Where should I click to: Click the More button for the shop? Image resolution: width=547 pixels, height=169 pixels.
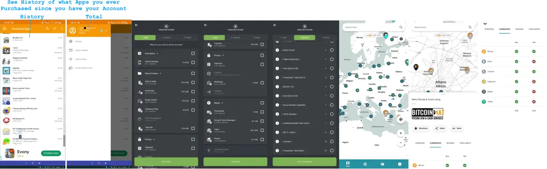[457, 128]
